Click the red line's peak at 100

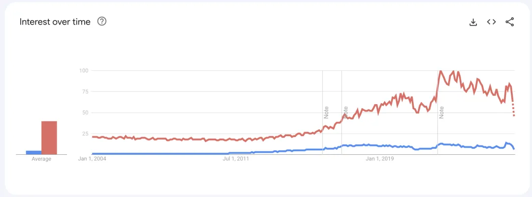point(440,71)
